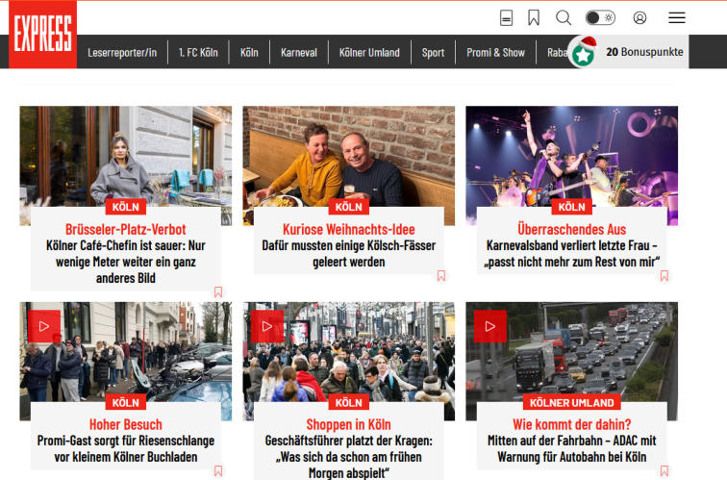
Task: Click the 20 Bonuspunkte badge
Action: [x=629, y=52]
